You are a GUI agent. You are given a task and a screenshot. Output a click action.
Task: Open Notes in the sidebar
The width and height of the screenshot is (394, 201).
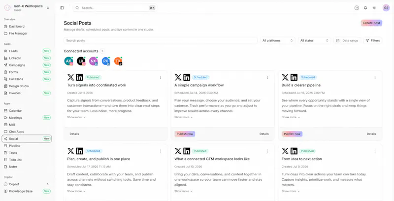tap(27, 167)
